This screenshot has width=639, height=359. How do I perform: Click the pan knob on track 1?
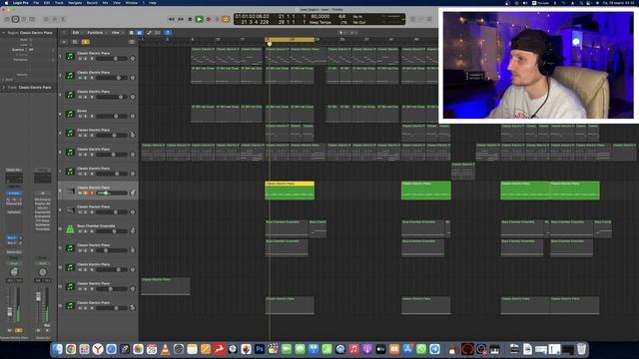point(133,59)
